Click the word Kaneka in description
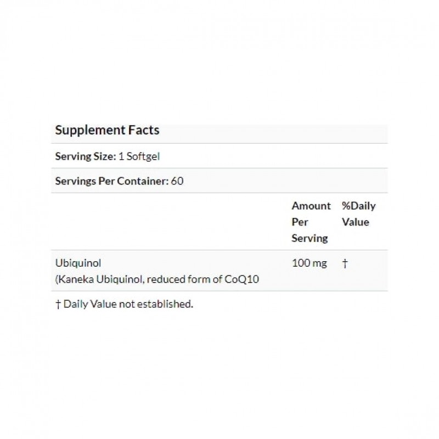This screenshot has height=439, width=439. [74, 279]
